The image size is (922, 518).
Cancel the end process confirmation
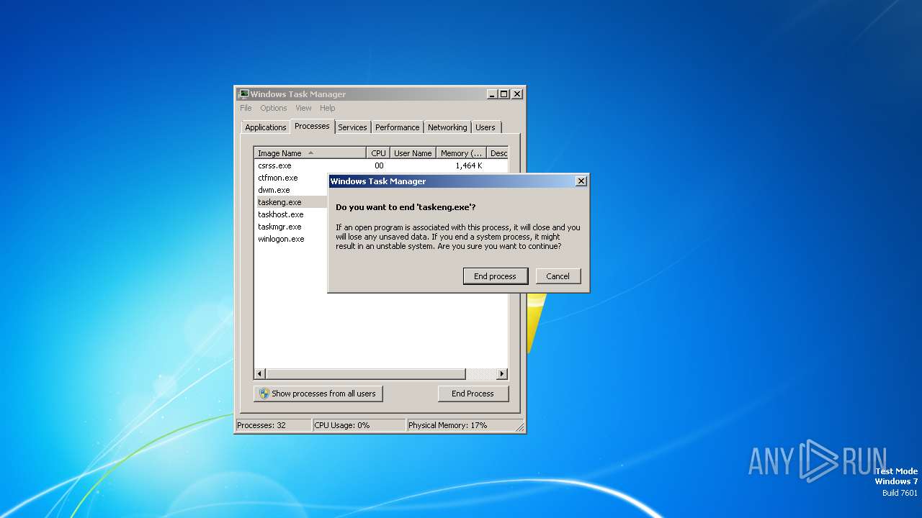coord(558,276)
